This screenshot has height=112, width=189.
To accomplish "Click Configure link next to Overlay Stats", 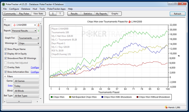I will point(35,67).
